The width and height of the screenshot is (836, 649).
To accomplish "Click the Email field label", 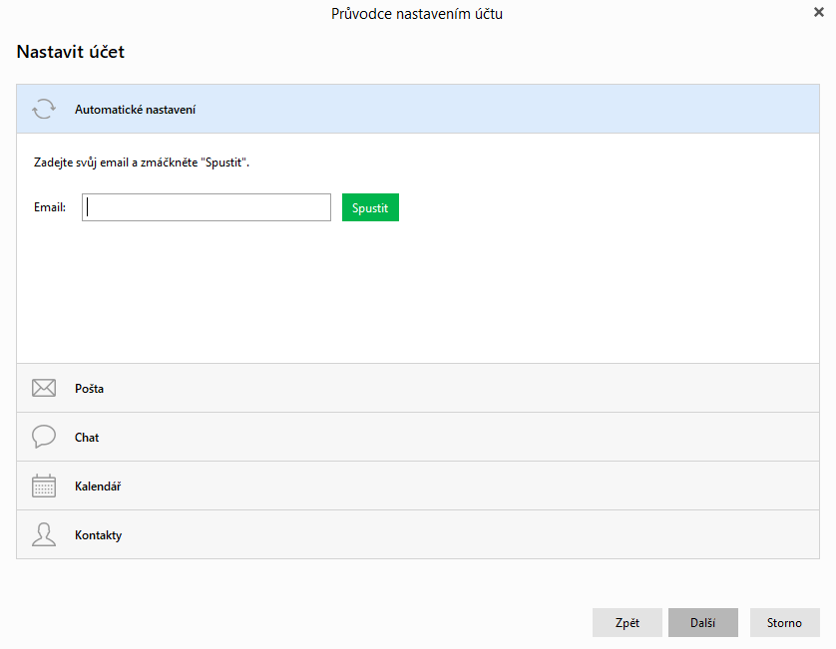I will tap(50, 207).
